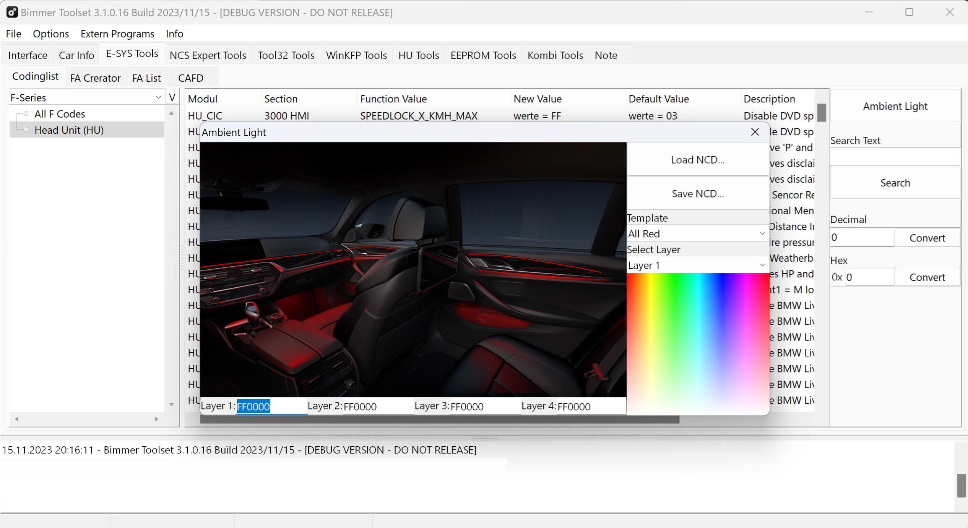Pick a color in the rainbow color picker
Screen dimensions: 968x528
(x=698, y=343)
